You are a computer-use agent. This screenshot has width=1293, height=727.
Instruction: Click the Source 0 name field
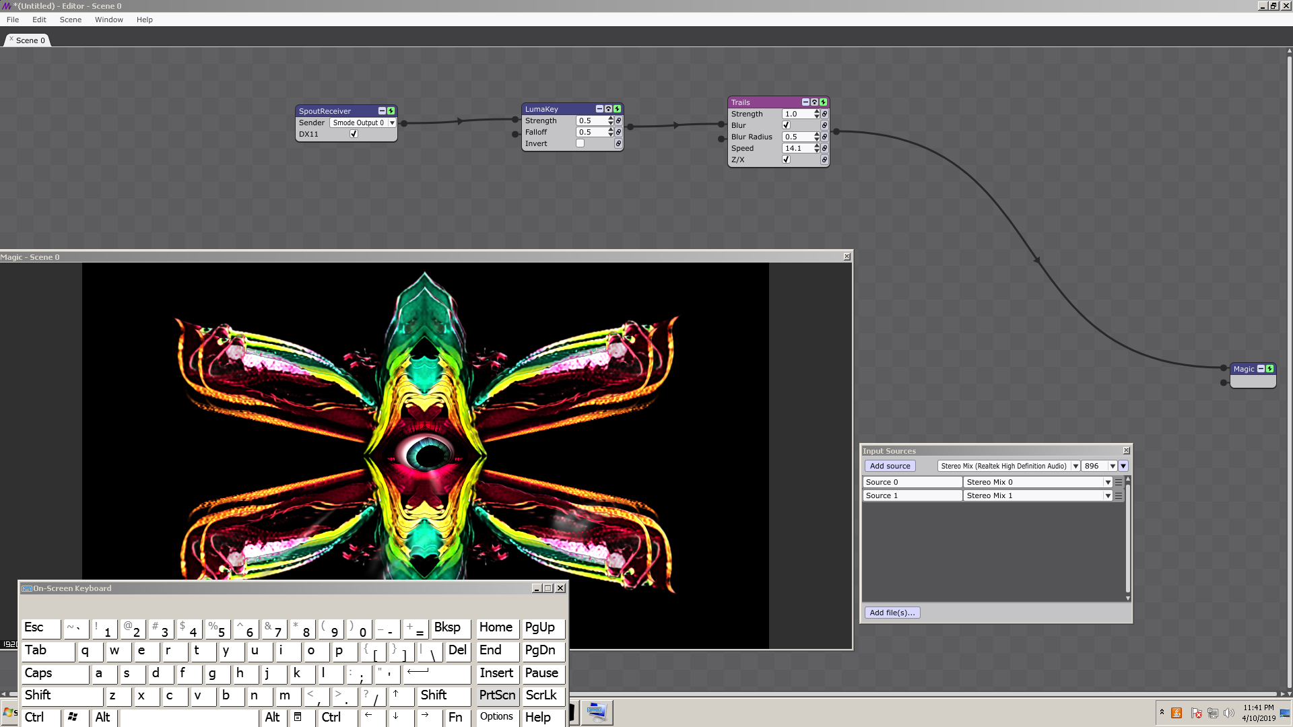pyautogui.click(x=913, y=482)
